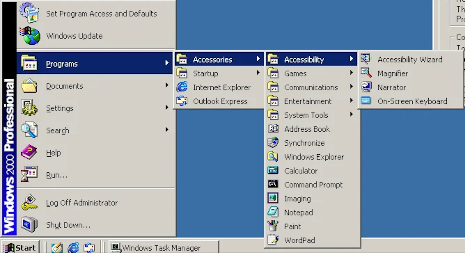The image size is (465, 253).
Task: Expand the System Tools submenu arrow
Action: click(x=351, y=114)
